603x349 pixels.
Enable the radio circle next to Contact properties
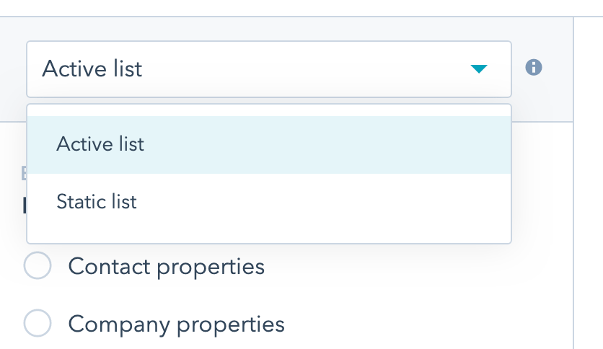(x=38, y=266)
